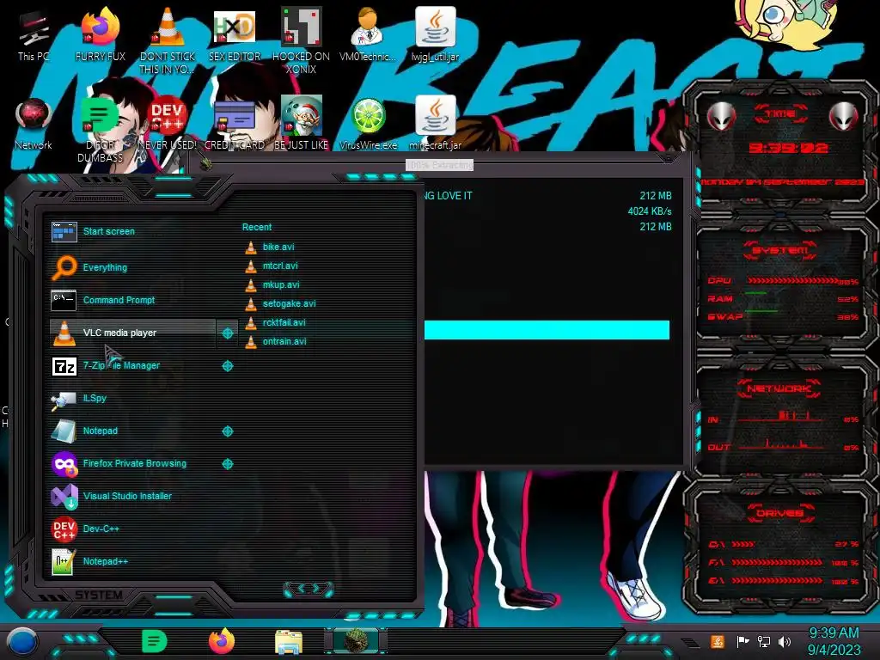Open the SEX EDITOR HxD desktop icon
Image resolution: width=880 pixels, height=660 pixels.
point(234,34)
